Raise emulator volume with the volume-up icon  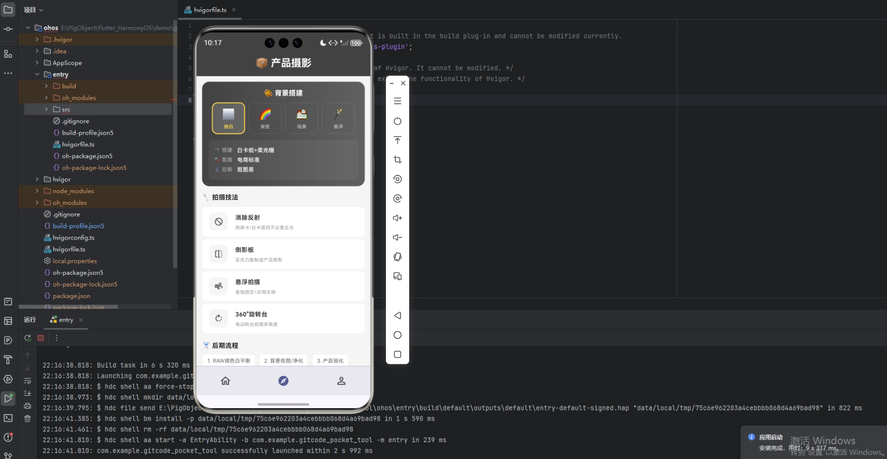coord(397,218)
